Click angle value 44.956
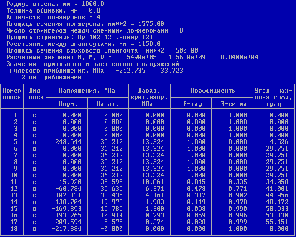The width and height of the screenshot is (296, 237). (277, 195)
